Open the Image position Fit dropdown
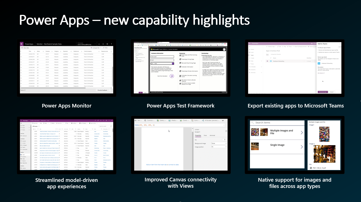This screenshot has width=361, height=202. 219,147
